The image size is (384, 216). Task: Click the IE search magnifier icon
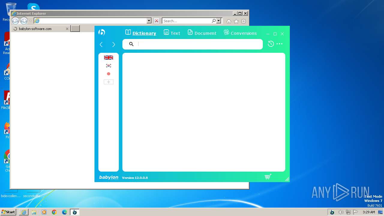(x=214, y=21)
